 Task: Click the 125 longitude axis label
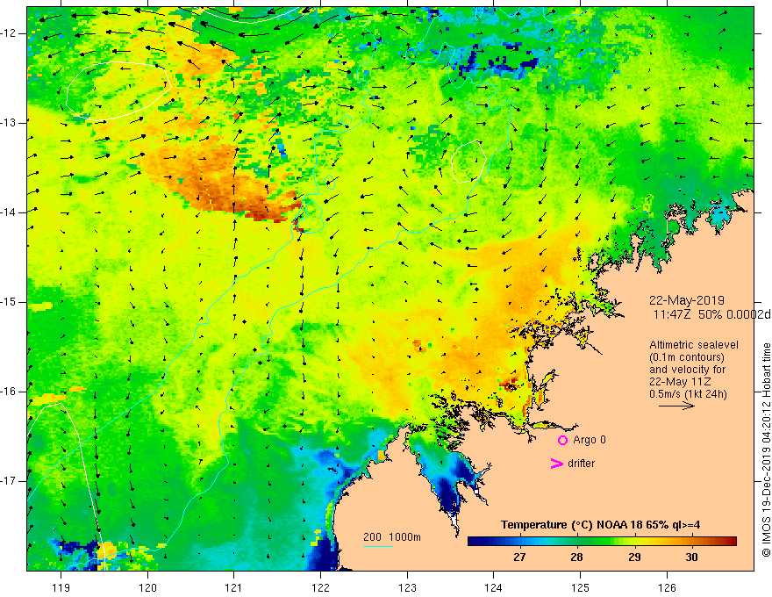(581, 587)
